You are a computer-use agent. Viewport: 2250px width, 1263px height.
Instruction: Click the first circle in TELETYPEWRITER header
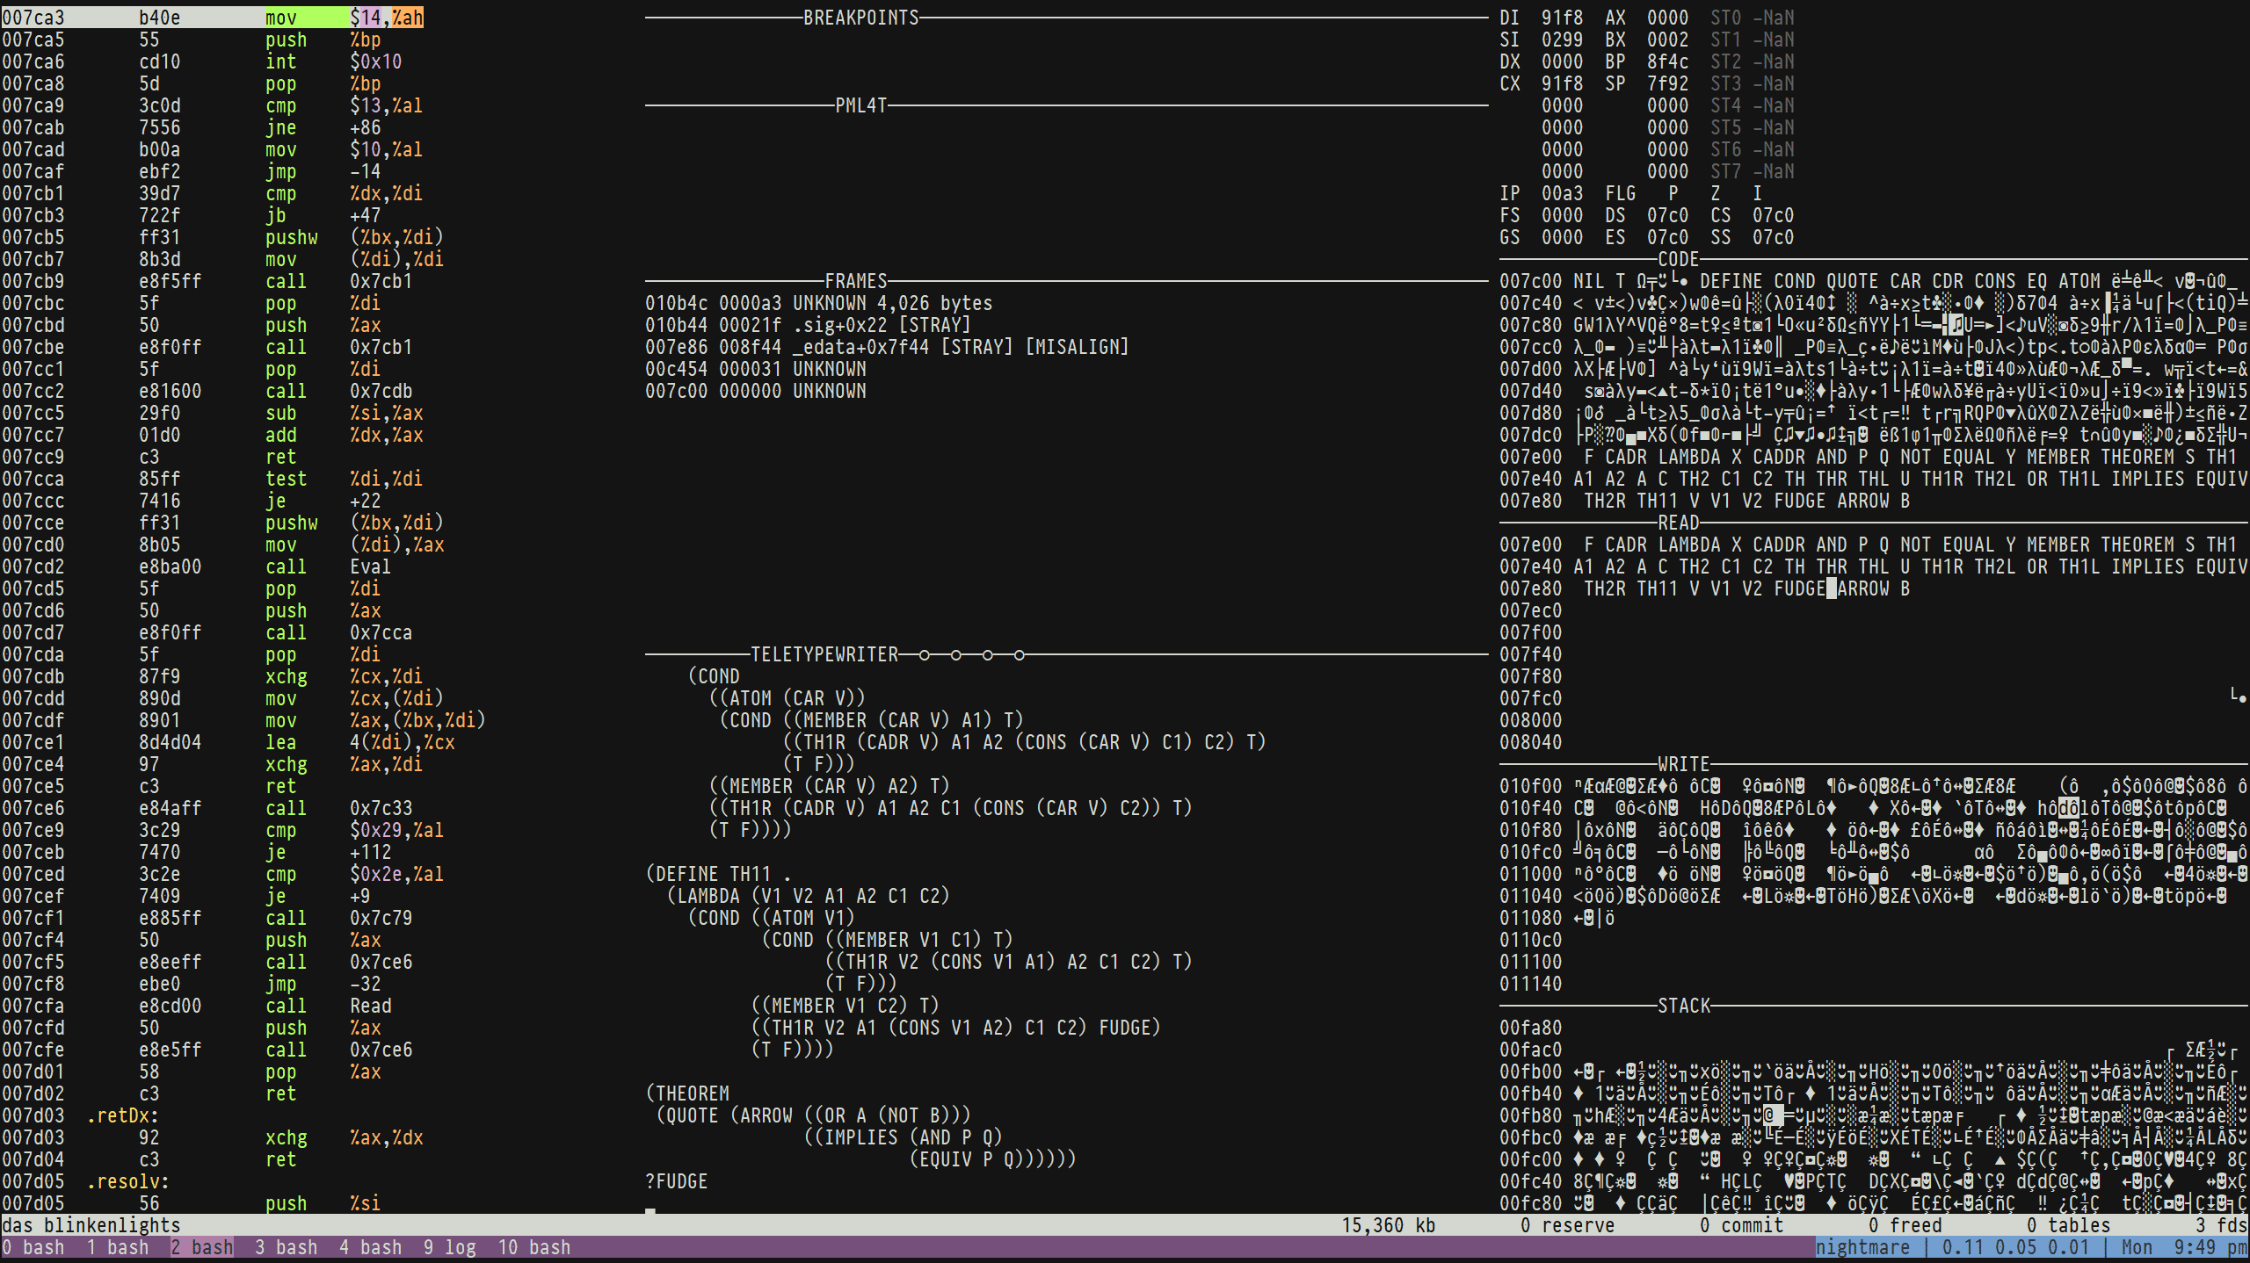924,655
